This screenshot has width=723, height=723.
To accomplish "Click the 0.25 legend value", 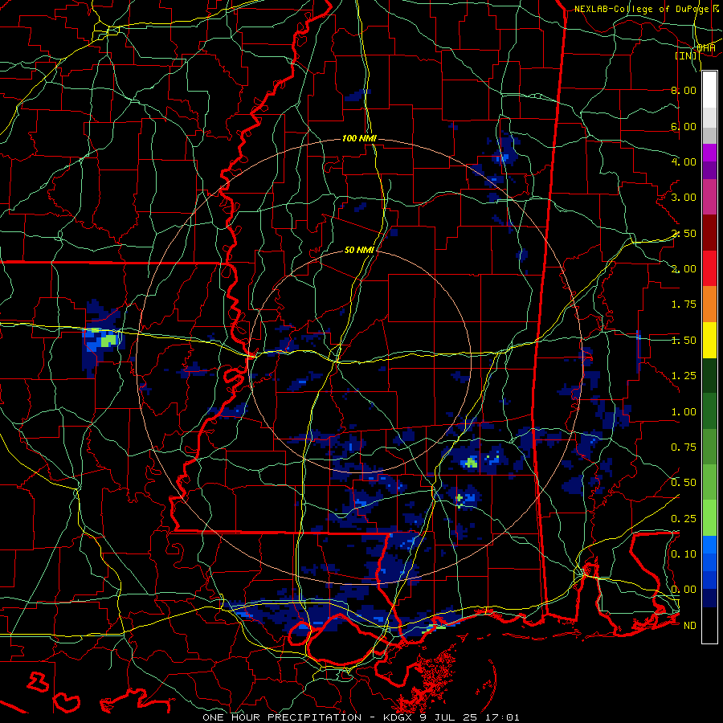I will click(684, 519).
